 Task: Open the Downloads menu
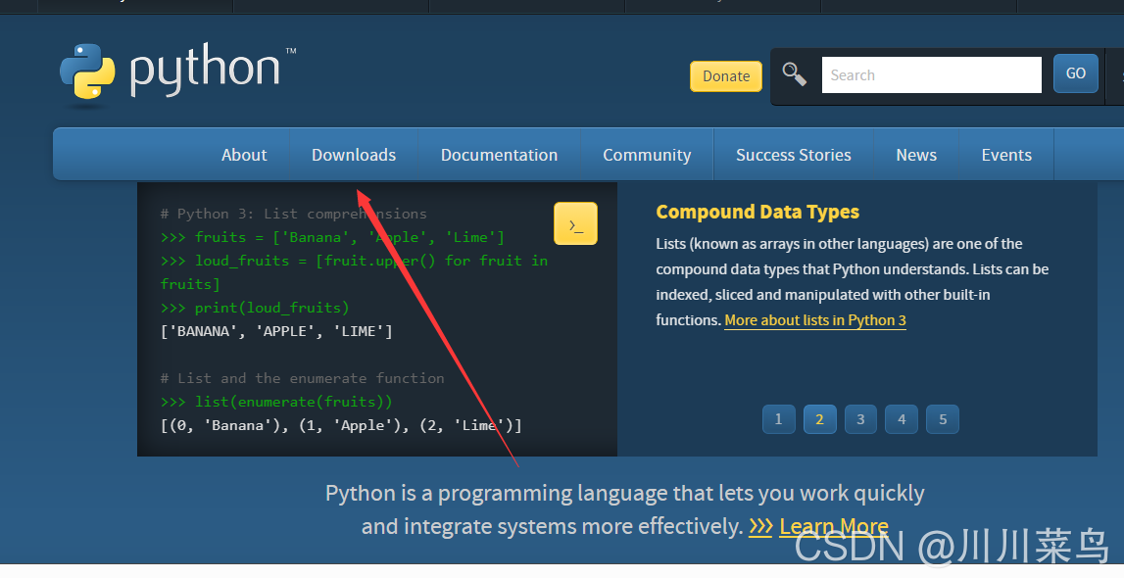pos(354,155)
